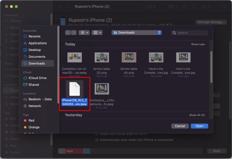Open the Downloads location popup
The image size is (232, 159).
tap(137, 33)
